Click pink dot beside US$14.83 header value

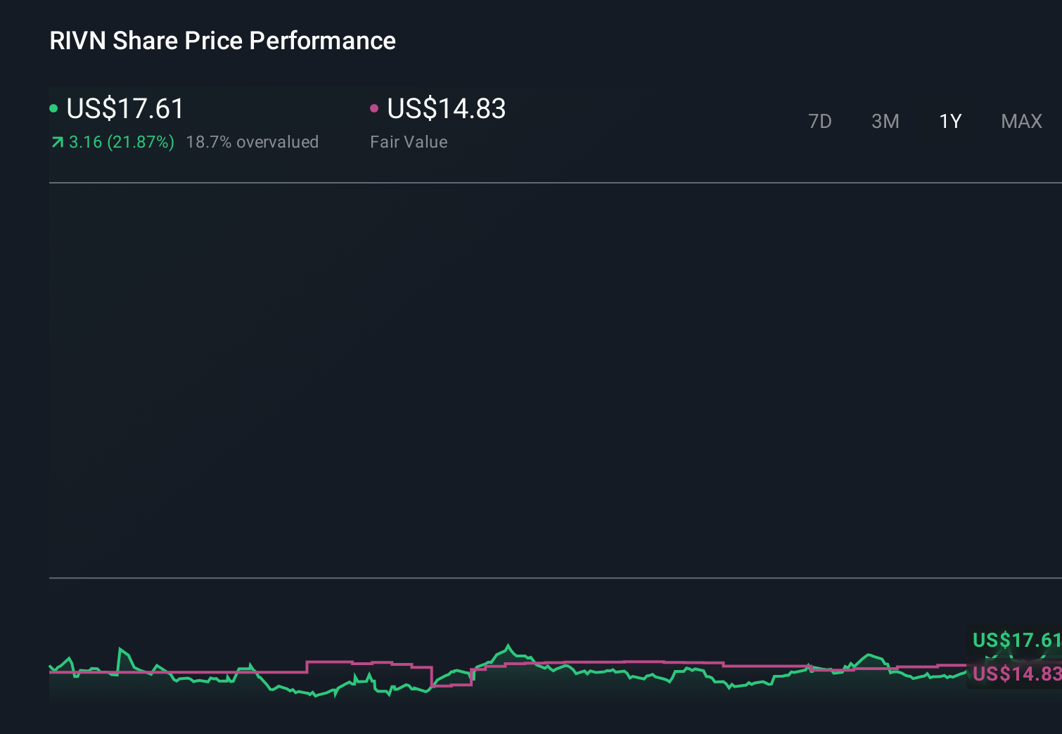[374, 108]
